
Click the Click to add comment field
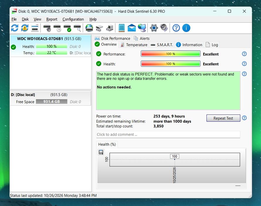coord(168,134)
